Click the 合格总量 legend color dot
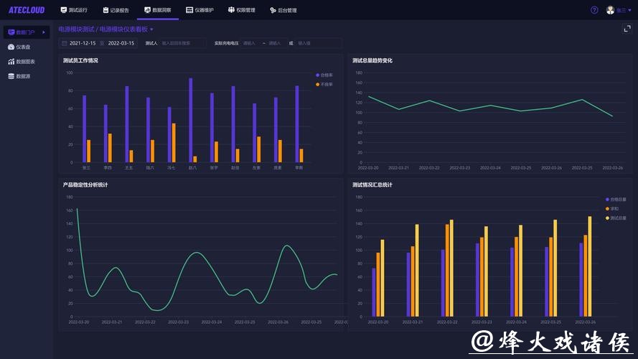Viewport: 638px width, 359px height. click(x=607, y=200)
